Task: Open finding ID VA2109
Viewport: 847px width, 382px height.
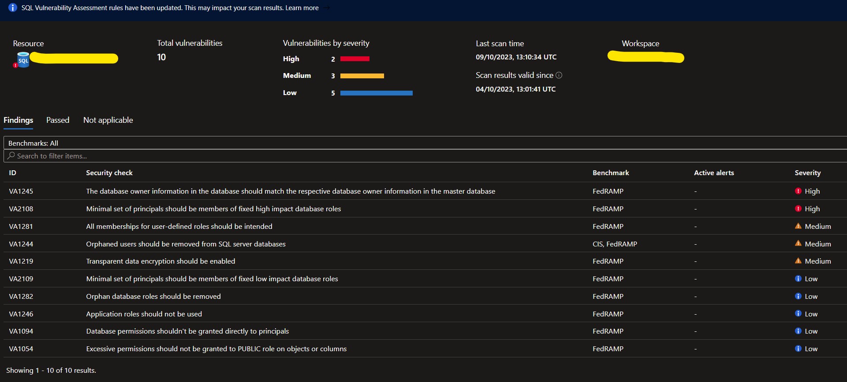Action: tap(21, 279)
